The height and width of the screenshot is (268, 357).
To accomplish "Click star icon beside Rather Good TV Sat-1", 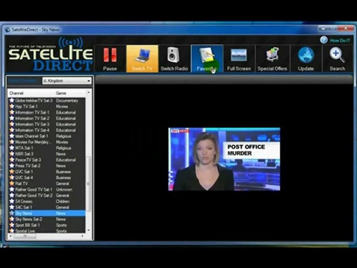I will 12,189.
